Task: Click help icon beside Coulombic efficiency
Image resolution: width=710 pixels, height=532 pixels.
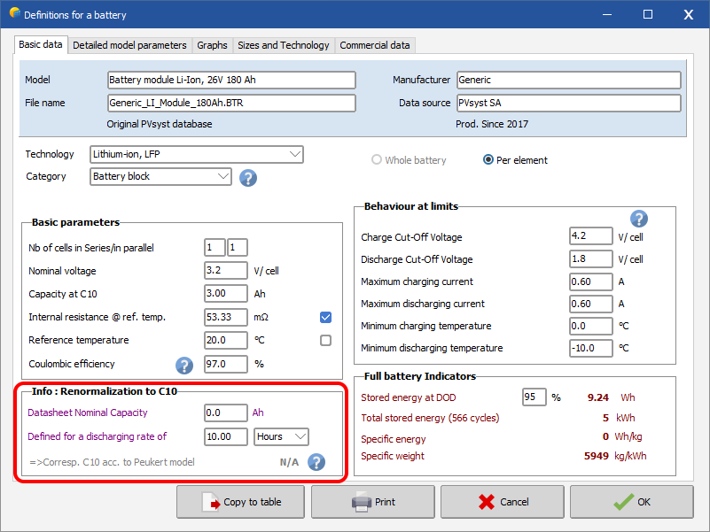Action: [184, 365]
